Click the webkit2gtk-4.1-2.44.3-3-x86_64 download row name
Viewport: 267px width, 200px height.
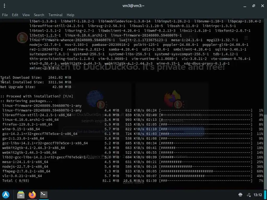pos(34,148)
